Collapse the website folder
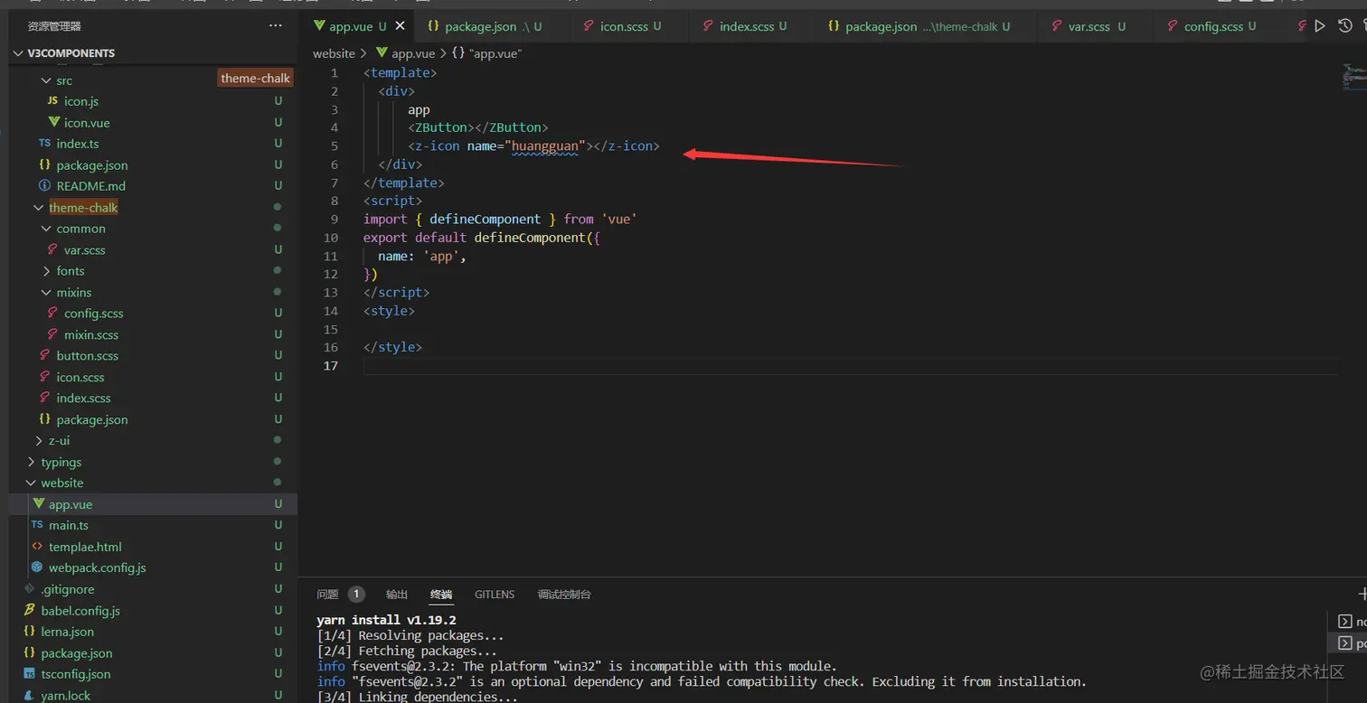Viewport: 1367px width, 703px height. point(32,483)
